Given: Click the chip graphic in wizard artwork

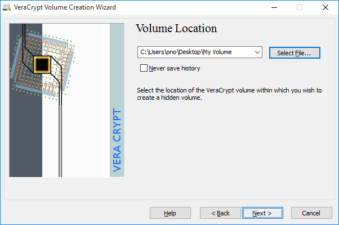Looking at the screenshot, I should 42,64.
